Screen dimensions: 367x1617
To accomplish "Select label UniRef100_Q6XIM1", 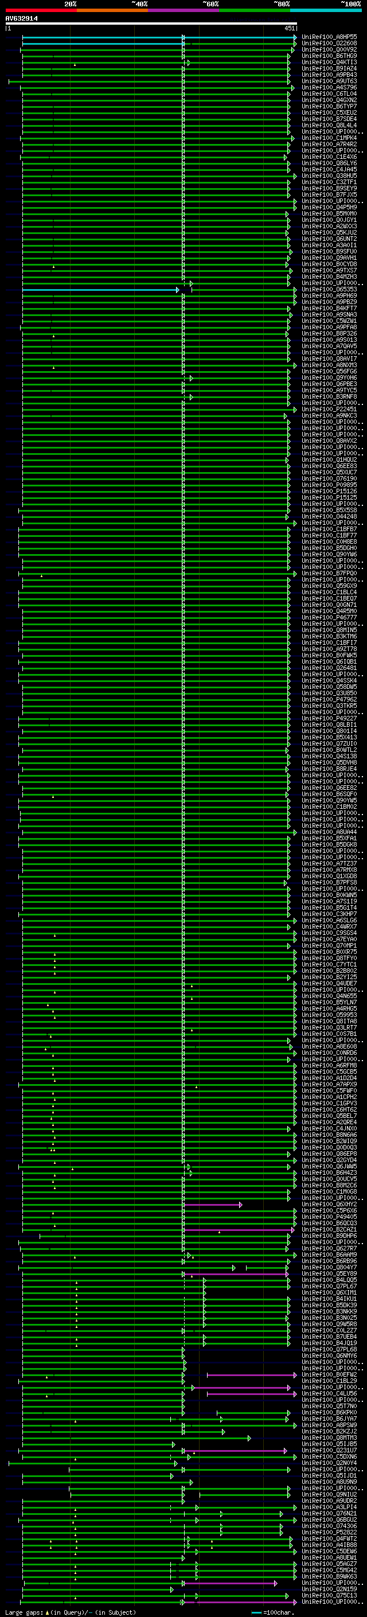I will [329, 1292].
